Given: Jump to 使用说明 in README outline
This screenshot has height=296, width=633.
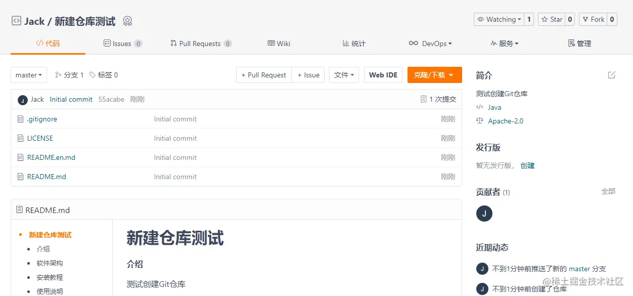Looking at the screenshot, I should click(50, 291).
